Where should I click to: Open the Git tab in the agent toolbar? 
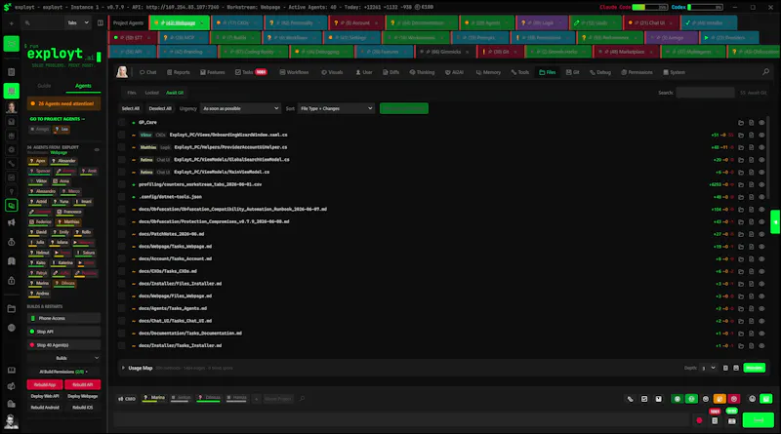tap(572, 72)
